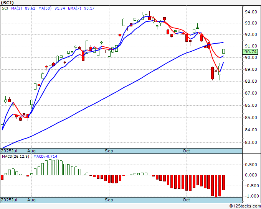Click the 92.00 price axis label
This screenshot has width=261, height=209.
pyautogui.click(x=251, y=35)
